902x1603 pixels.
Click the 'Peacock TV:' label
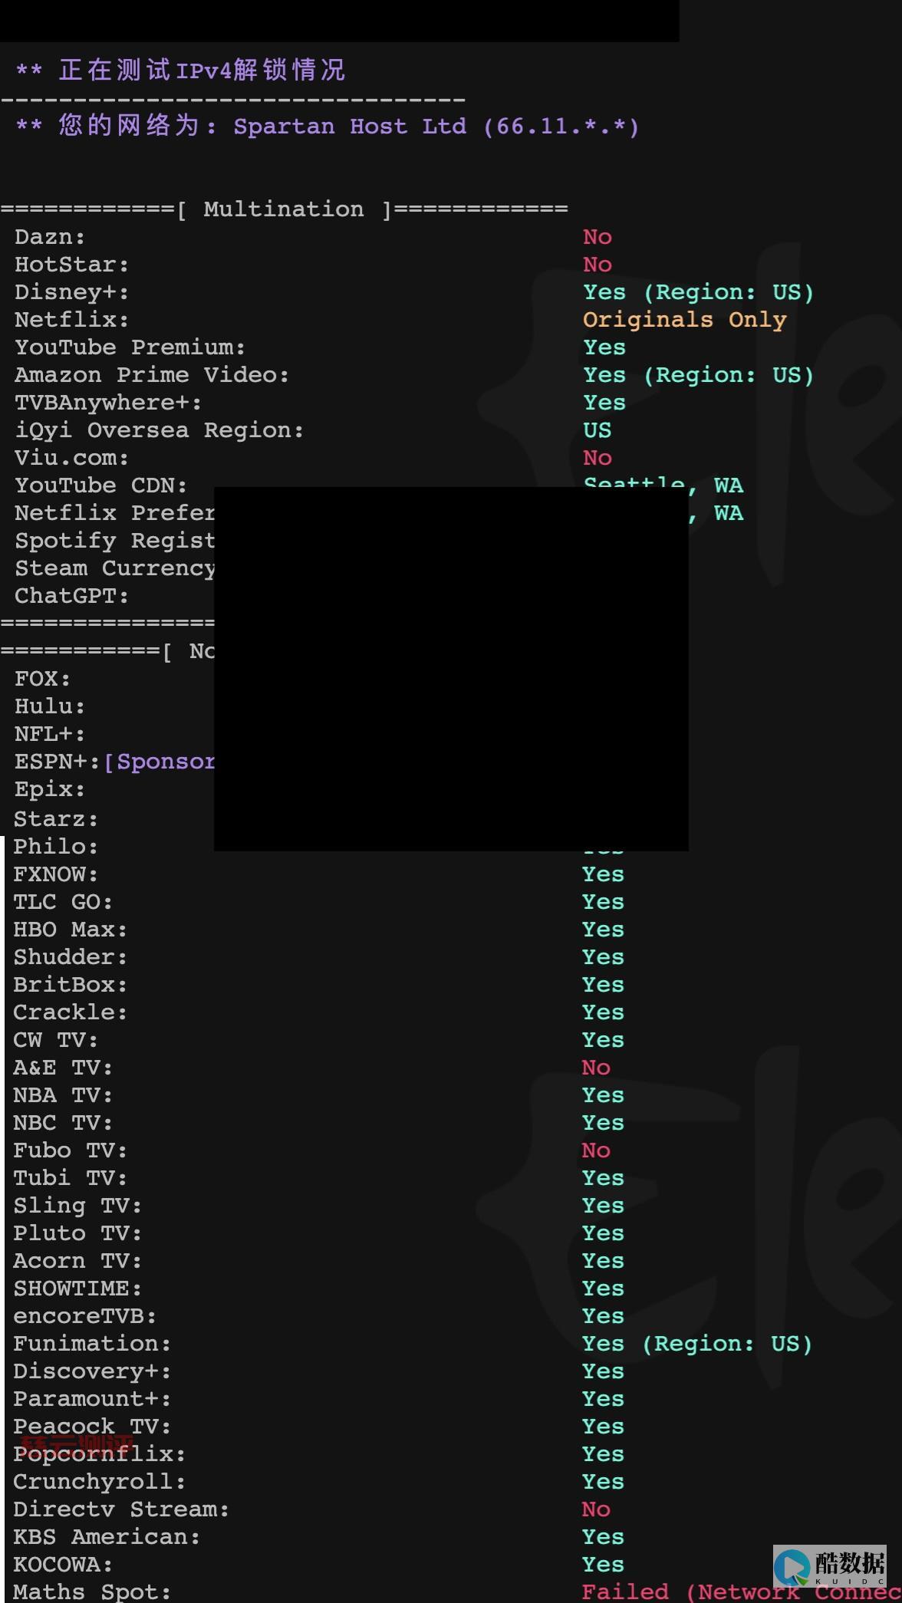92,1427
